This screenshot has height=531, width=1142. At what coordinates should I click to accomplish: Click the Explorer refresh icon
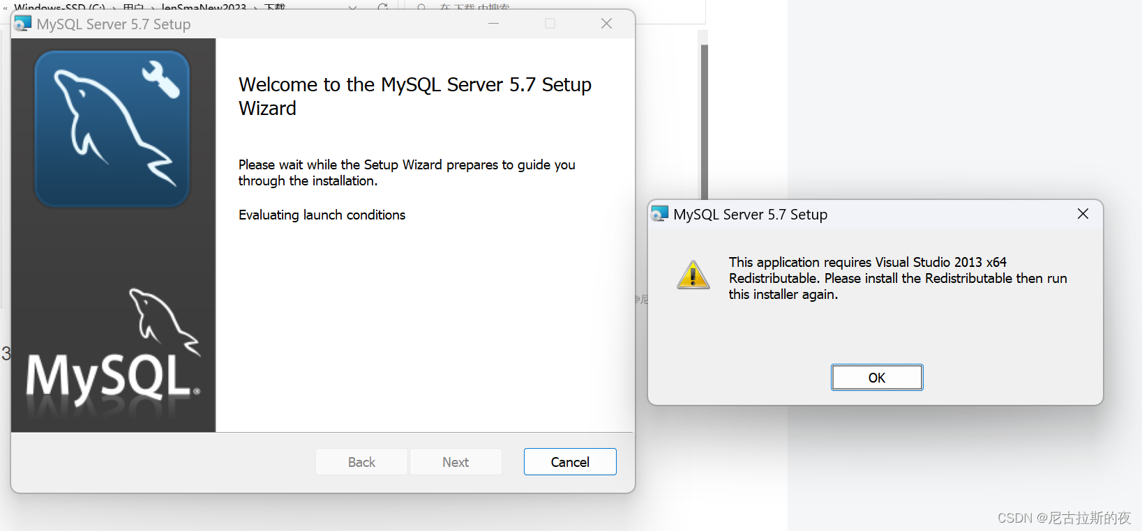coord(382,6)
